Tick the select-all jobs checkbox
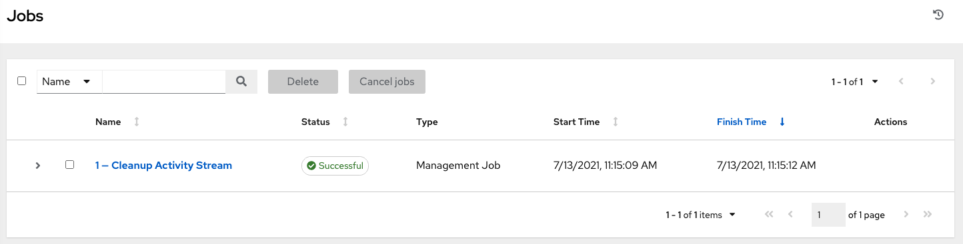Screen dimensions: 963x244 coord(21,81)
